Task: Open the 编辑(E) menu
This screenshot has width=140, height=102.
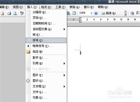Action: (x=4, y=7)
